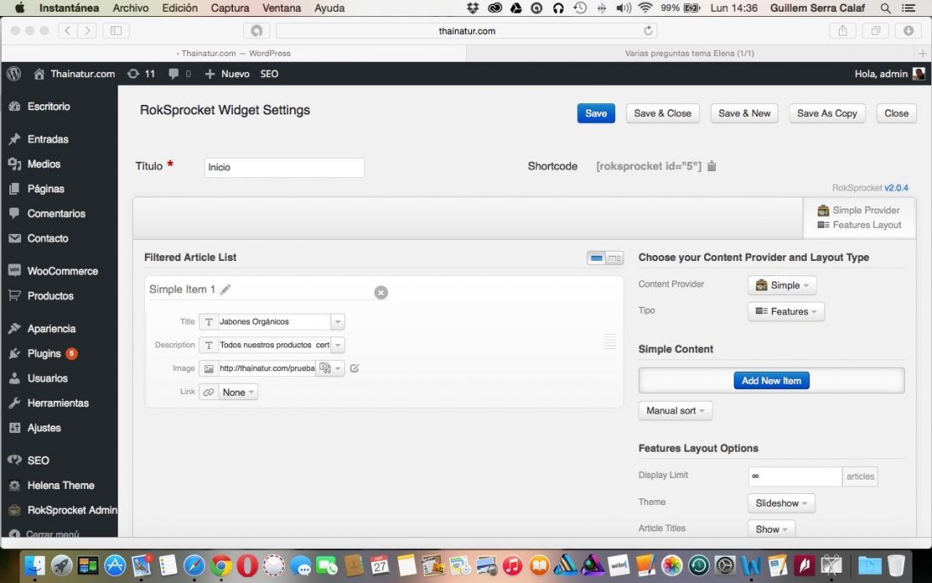This screenshot has width=932, height=583.
Task: Expand the Image field dropdown arrow
Action: [x=337, y=369]
